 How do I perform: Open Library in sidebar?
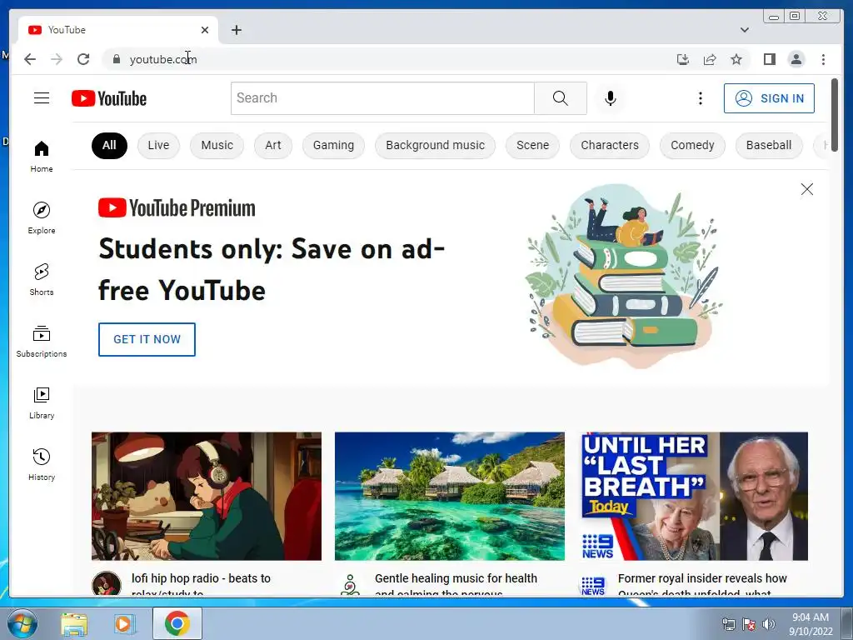[x=42, y=402]
